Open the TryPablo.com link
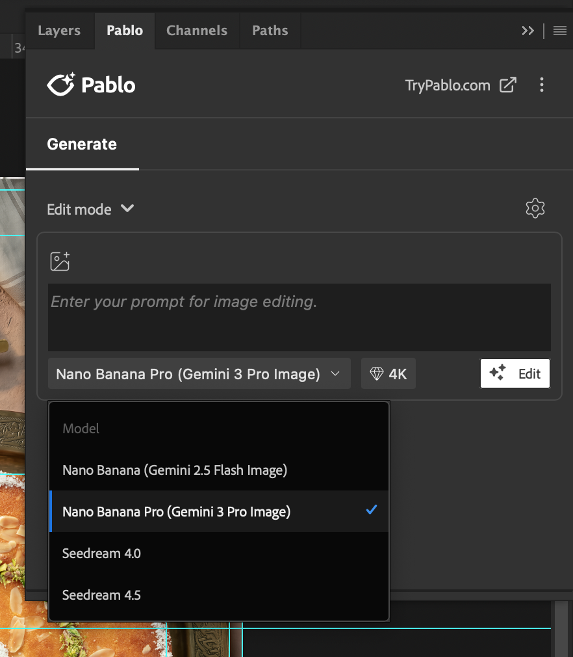The image size is (573, 657). tap(447, 85)
